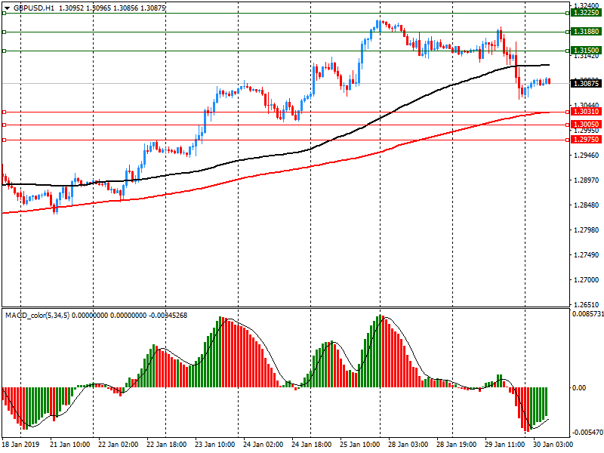Image resolution: width=604 pixels, height=453 pixels.
Task: Click the 24 Jan 18:00 time axis label
Action: pos(311,446)
